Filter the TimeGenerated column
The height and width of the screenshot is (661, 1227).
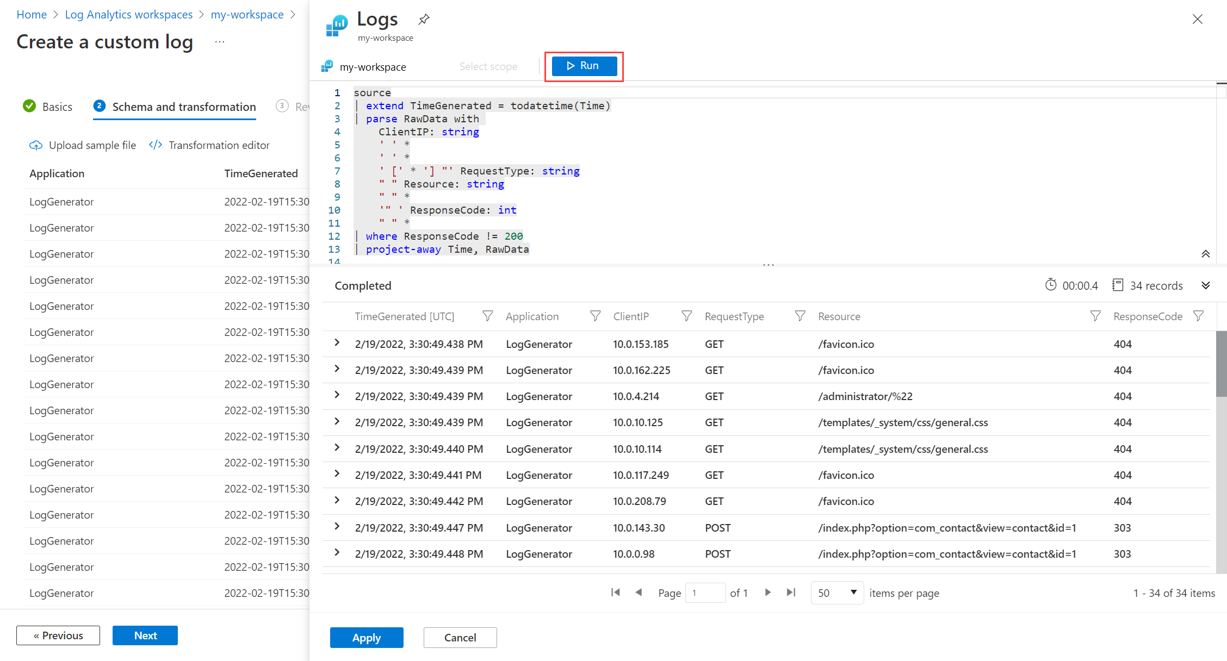(487, 316)
